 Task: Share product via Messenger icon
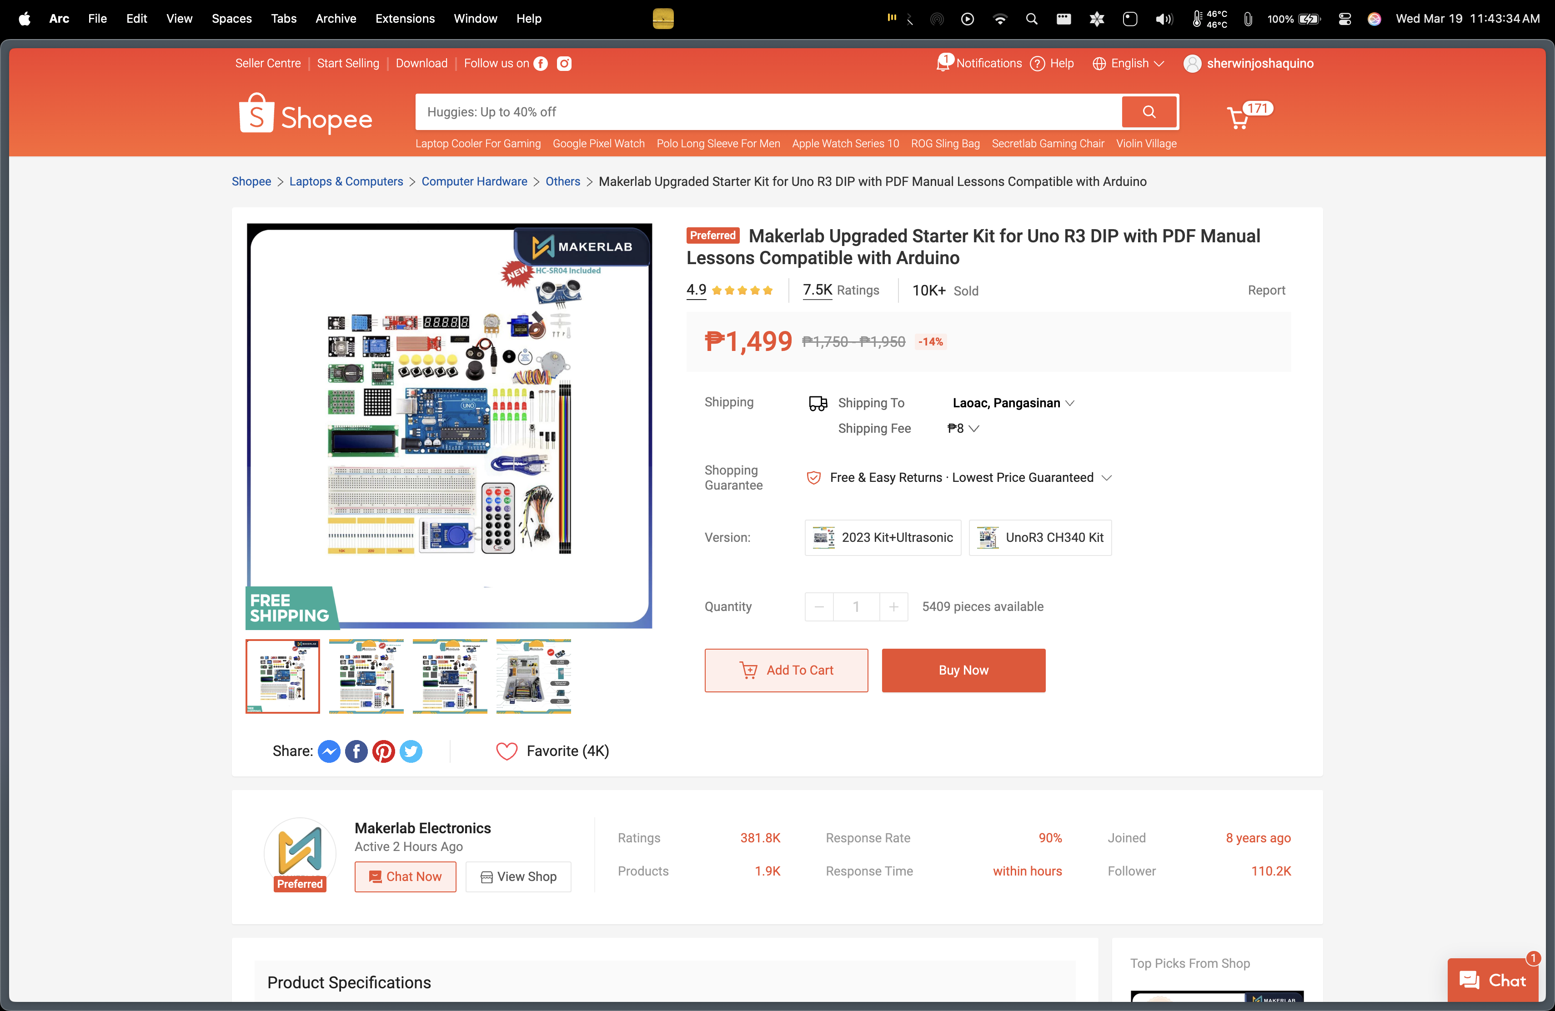(x=329, y=752)
